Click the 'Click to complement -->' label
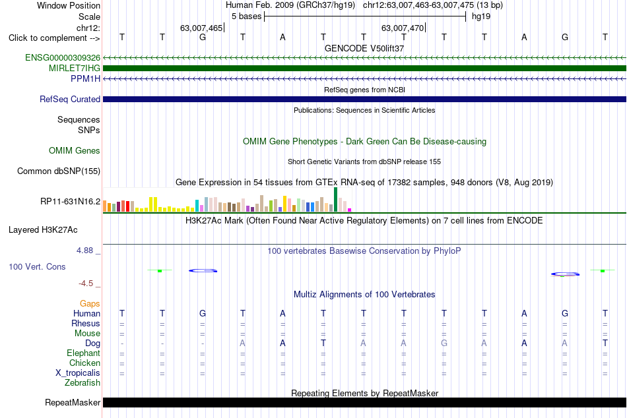This screenshot has width=627, height=418. (x=54, y=38)
